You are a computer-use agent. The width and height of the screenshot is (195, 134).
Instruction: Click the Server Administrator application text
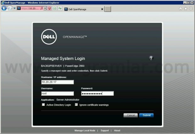coord(68,100)
